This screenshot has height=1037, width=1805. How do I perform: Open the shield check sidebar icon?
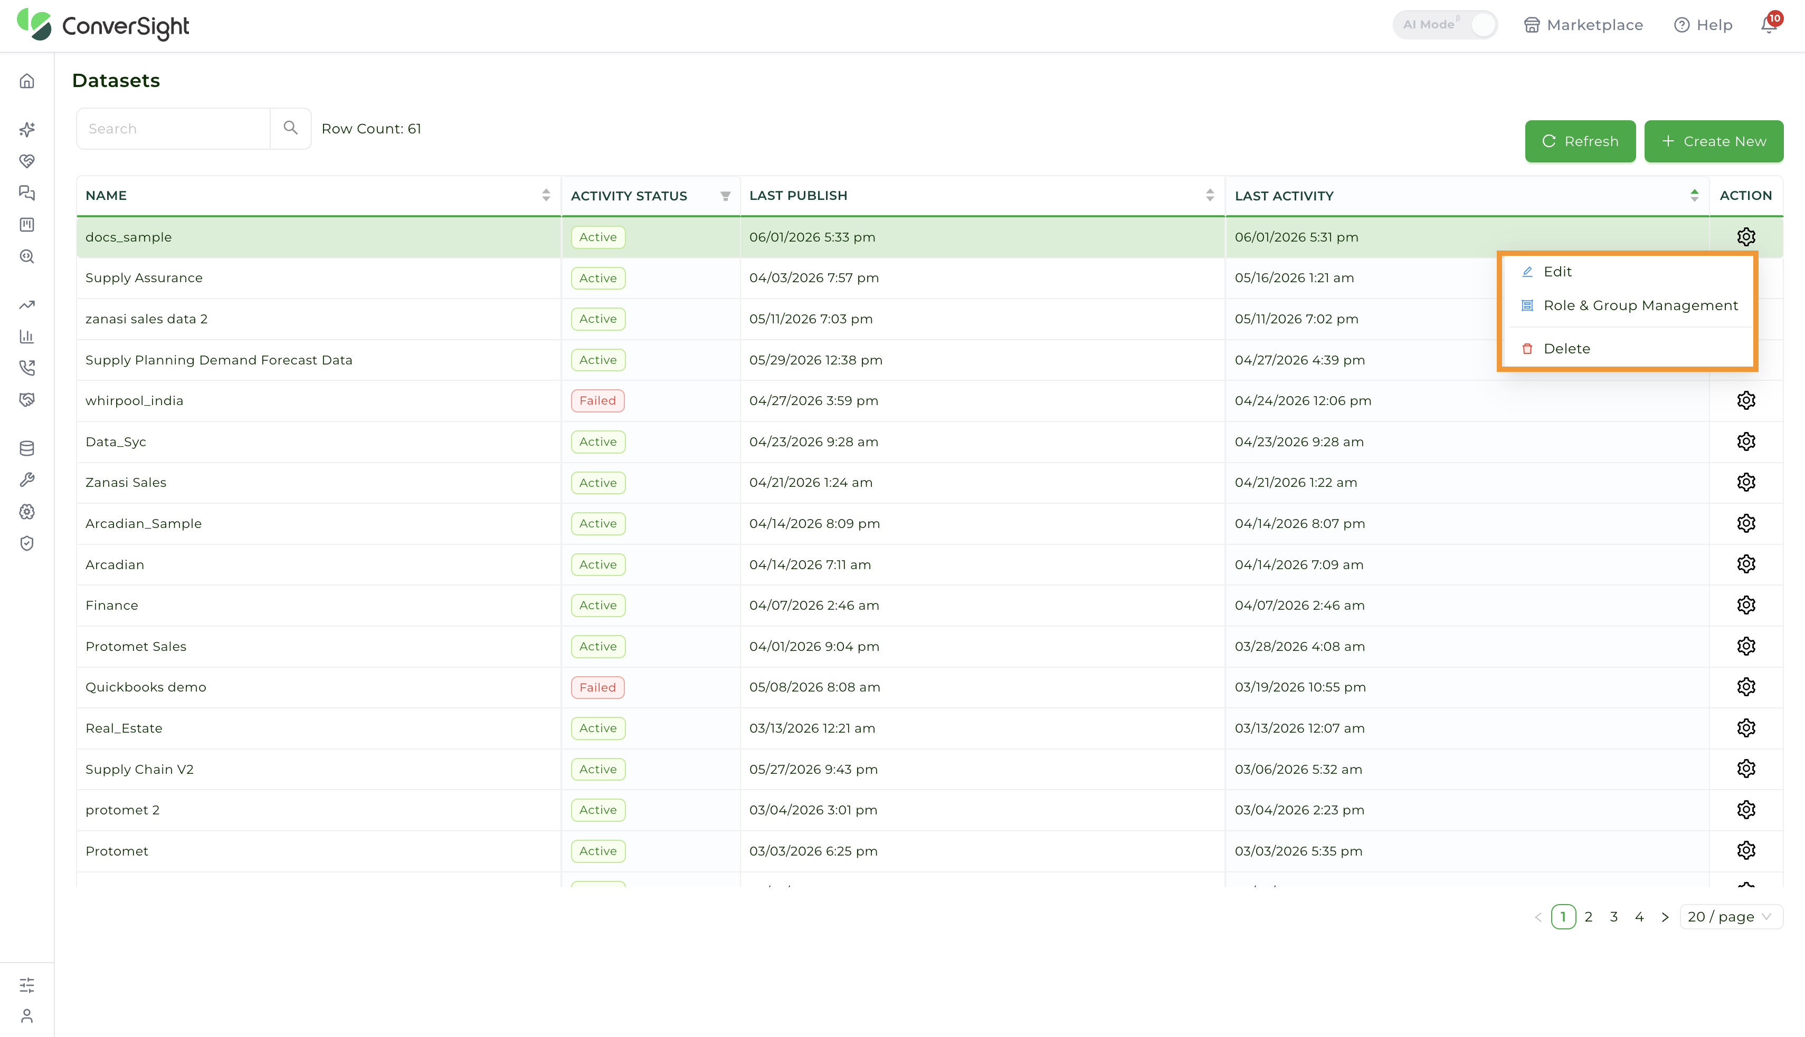point(27,543)
